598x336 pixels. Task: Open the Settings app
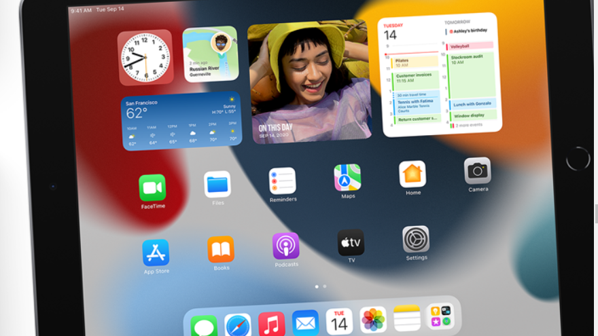(416, 239)
